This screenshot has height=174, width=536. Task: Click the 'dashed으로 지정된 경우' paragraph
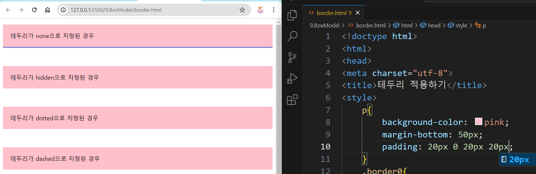pyautogui.click(x=138, y=158)
